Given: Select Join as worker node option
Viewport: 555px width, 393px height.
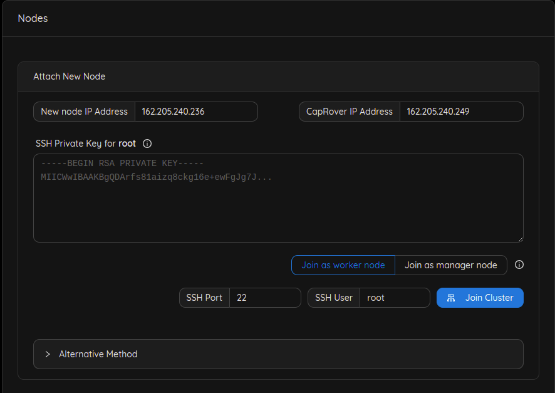Looking at the screenshot, I should [x=343, y=265].
